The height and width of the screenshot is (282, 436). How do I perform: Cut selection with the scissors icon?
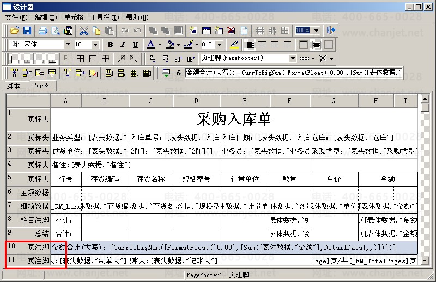[x=84, y=31]
